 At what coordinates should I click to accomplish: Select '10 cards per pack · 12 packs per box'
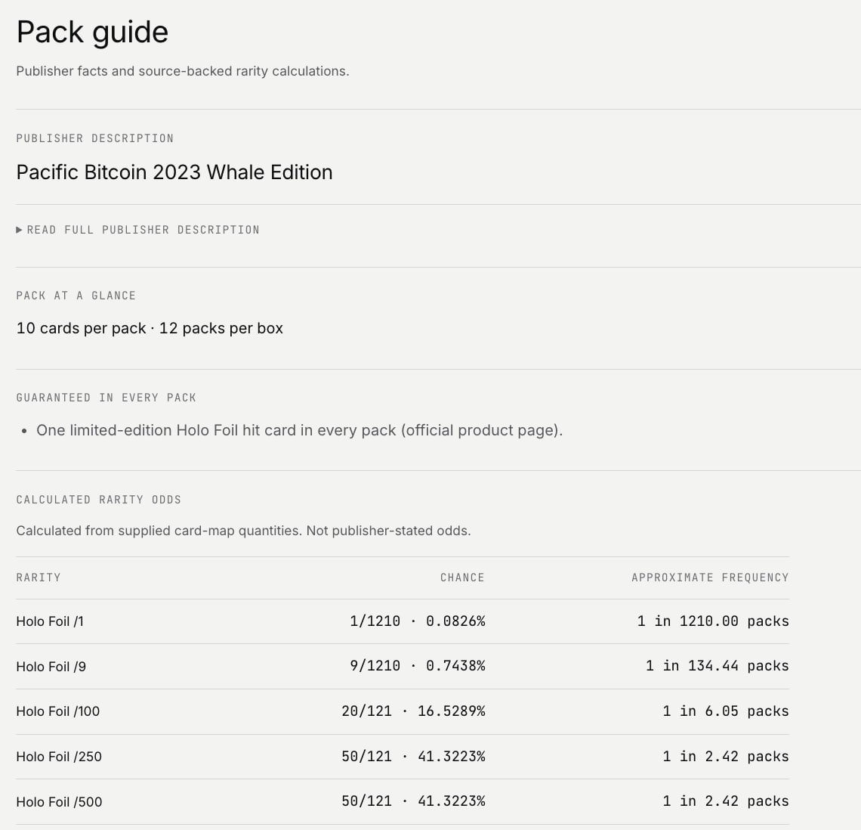pyautogui.click(x=150, y=328)
